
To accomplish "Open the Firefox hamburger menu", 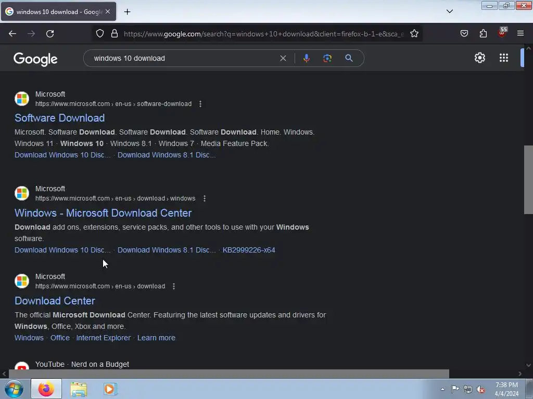I will click(521, 33).
